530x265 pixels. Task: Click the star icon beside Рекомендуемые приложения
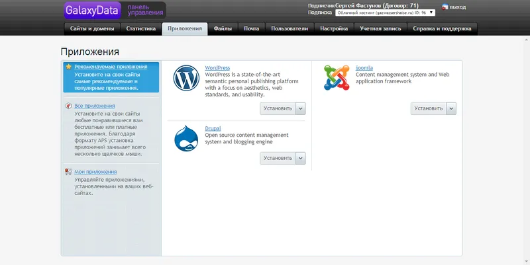(69, 67)
